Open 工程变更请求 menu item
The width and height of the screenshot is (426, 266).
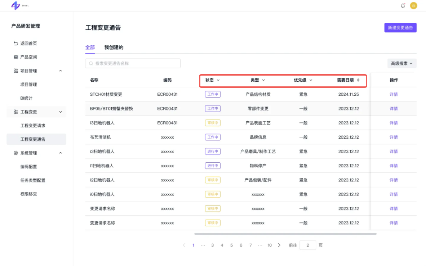coord(32,126)
